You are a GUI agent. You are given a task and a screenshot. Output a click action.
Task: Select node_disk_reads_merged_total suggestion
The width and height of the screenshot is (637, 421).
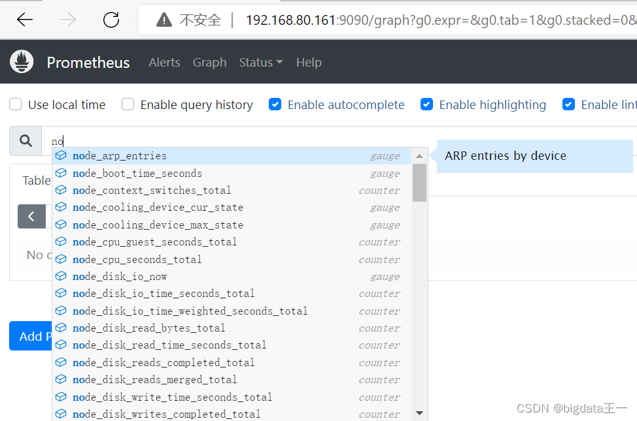(232, 379)
